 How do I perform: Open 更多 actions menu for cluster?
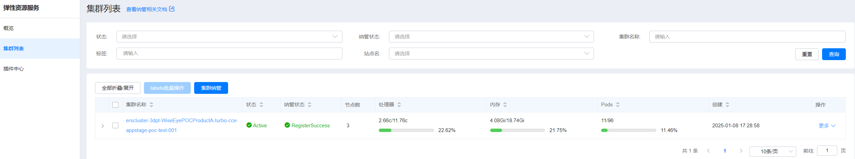pyautogui.click(x=827, y=126)
